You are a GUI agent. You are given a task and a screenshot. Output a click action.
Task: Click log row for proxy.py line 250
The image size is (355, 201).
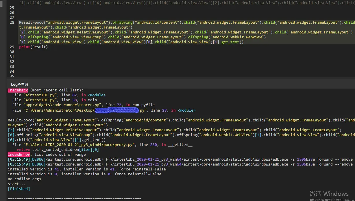click(x=102, y=145)
